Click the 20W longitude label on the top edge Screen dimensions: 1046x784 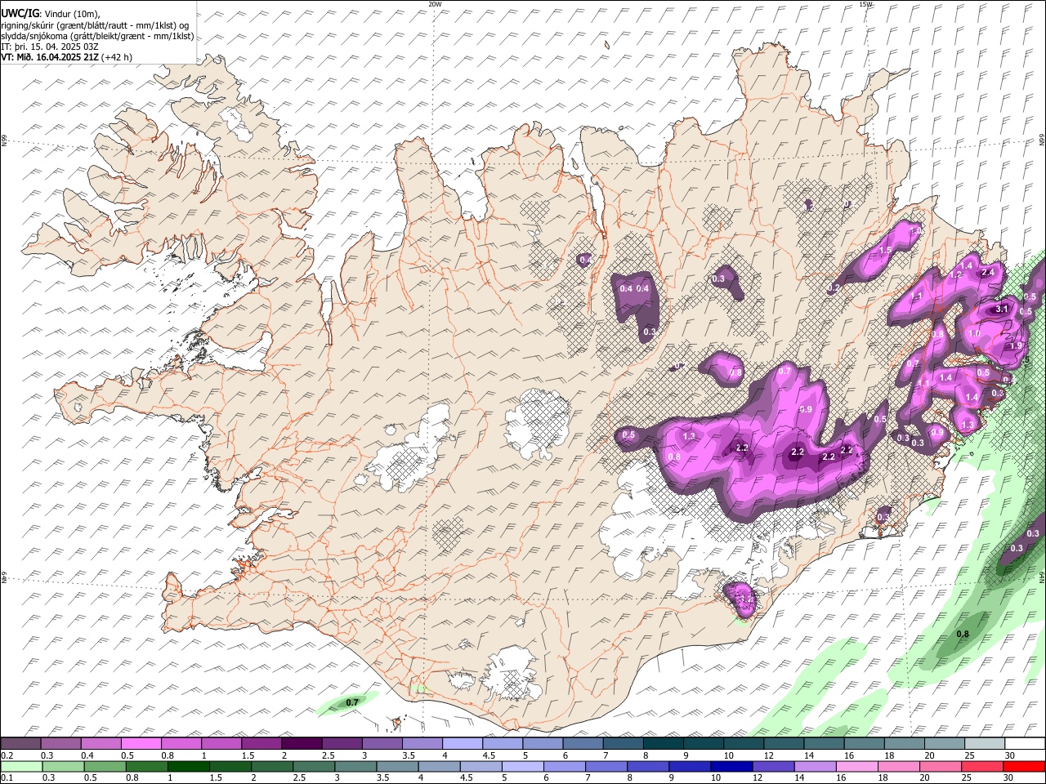pyautogui.click(x=435, y=4)
